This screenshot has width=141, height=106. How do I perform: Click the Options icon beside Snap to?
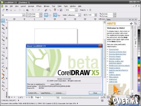[x=90, y=10]
